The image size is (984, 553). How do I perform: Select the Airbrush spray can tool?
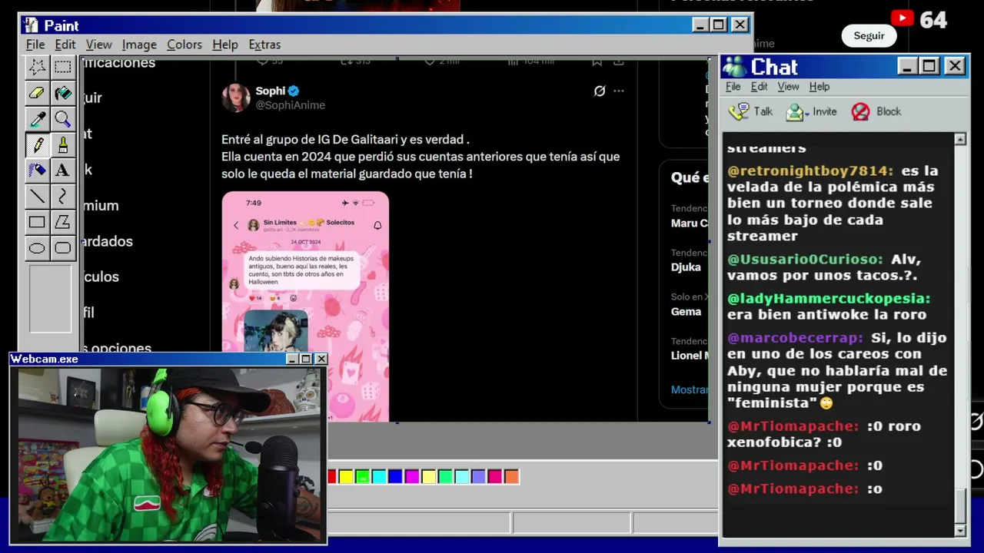tap(37, 171)
